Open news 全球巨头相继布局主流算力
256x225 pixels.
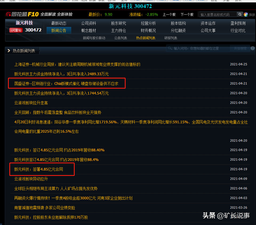[x=56, y=188]
